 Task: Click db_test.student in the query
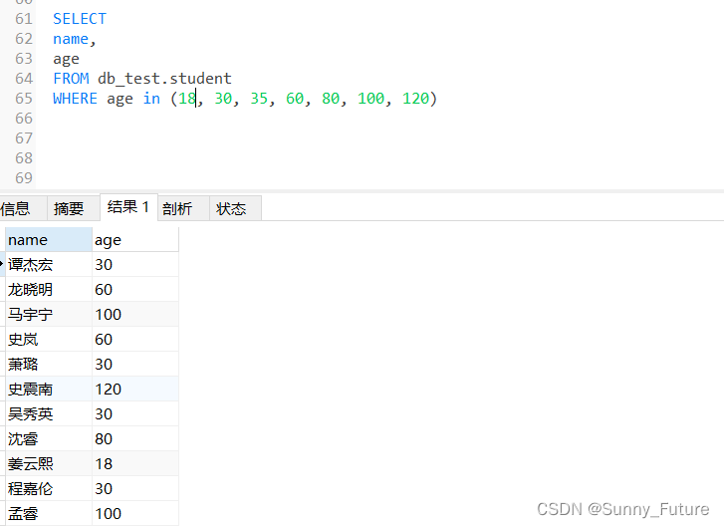point(164,78)
